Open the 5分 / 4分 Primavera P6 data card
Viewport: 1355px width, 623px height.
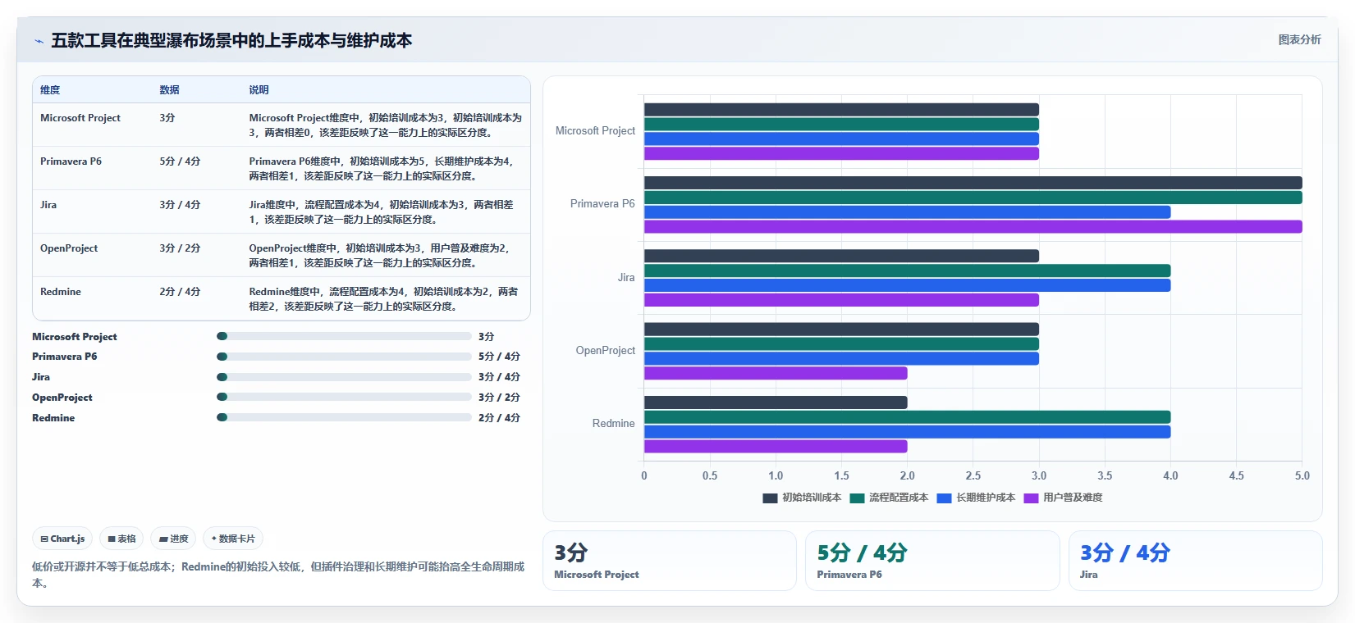[932, 561]
